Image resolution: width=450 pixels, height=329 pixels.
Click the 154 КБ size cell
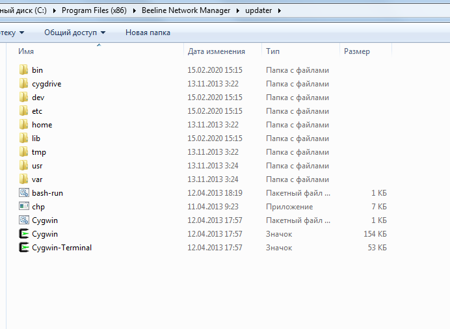click(375, 234)
